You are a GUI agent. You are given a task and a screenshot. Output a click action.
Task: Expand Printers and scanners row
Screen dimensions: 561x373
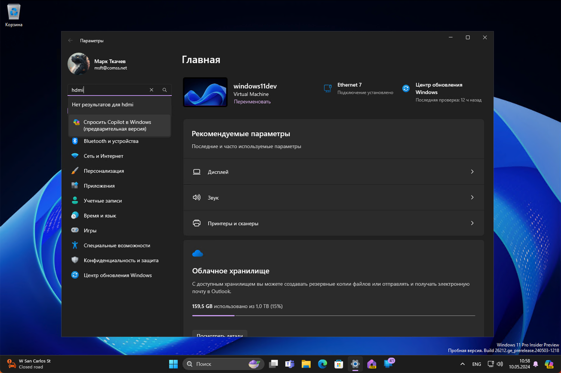[x=333, y=223]
